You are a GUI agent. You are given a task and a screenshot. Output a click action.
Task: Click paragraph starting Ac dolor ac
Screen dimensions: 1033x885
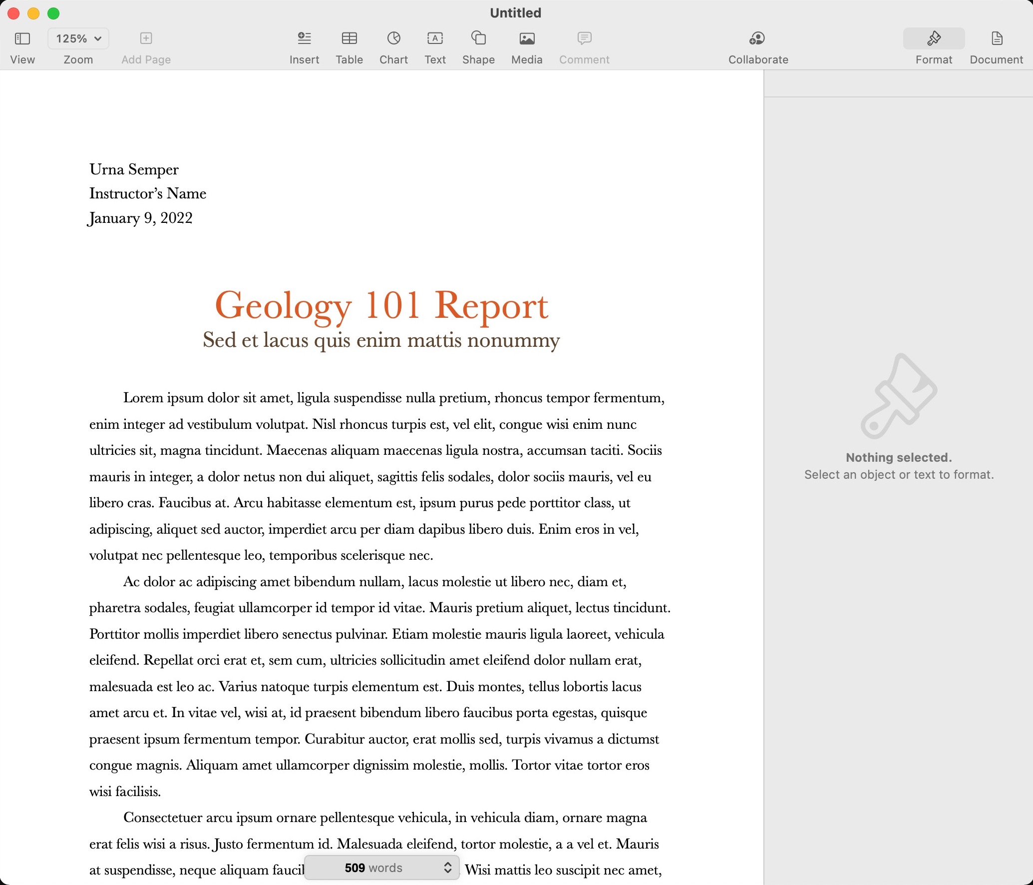tap(379, 686)
